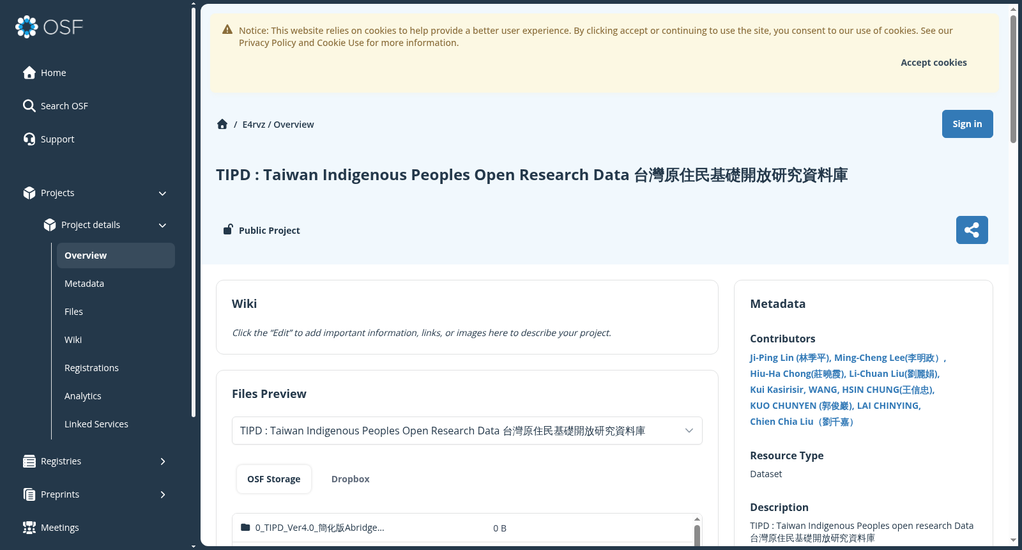The image size is (1022, 550).
Task: Expand the Registries chevron
Action: tap(162, 461)
